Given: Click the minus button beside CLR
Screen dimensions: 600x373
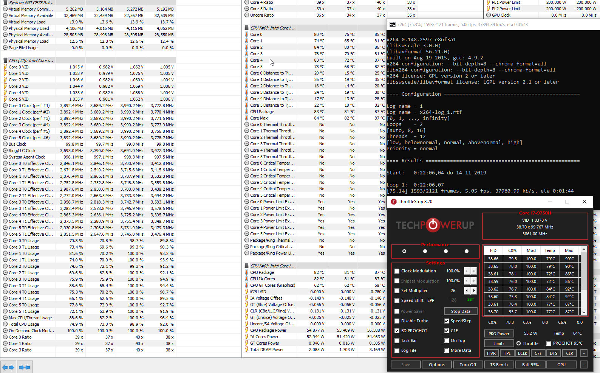Looking at the screenshot, I should pos(584,353).
